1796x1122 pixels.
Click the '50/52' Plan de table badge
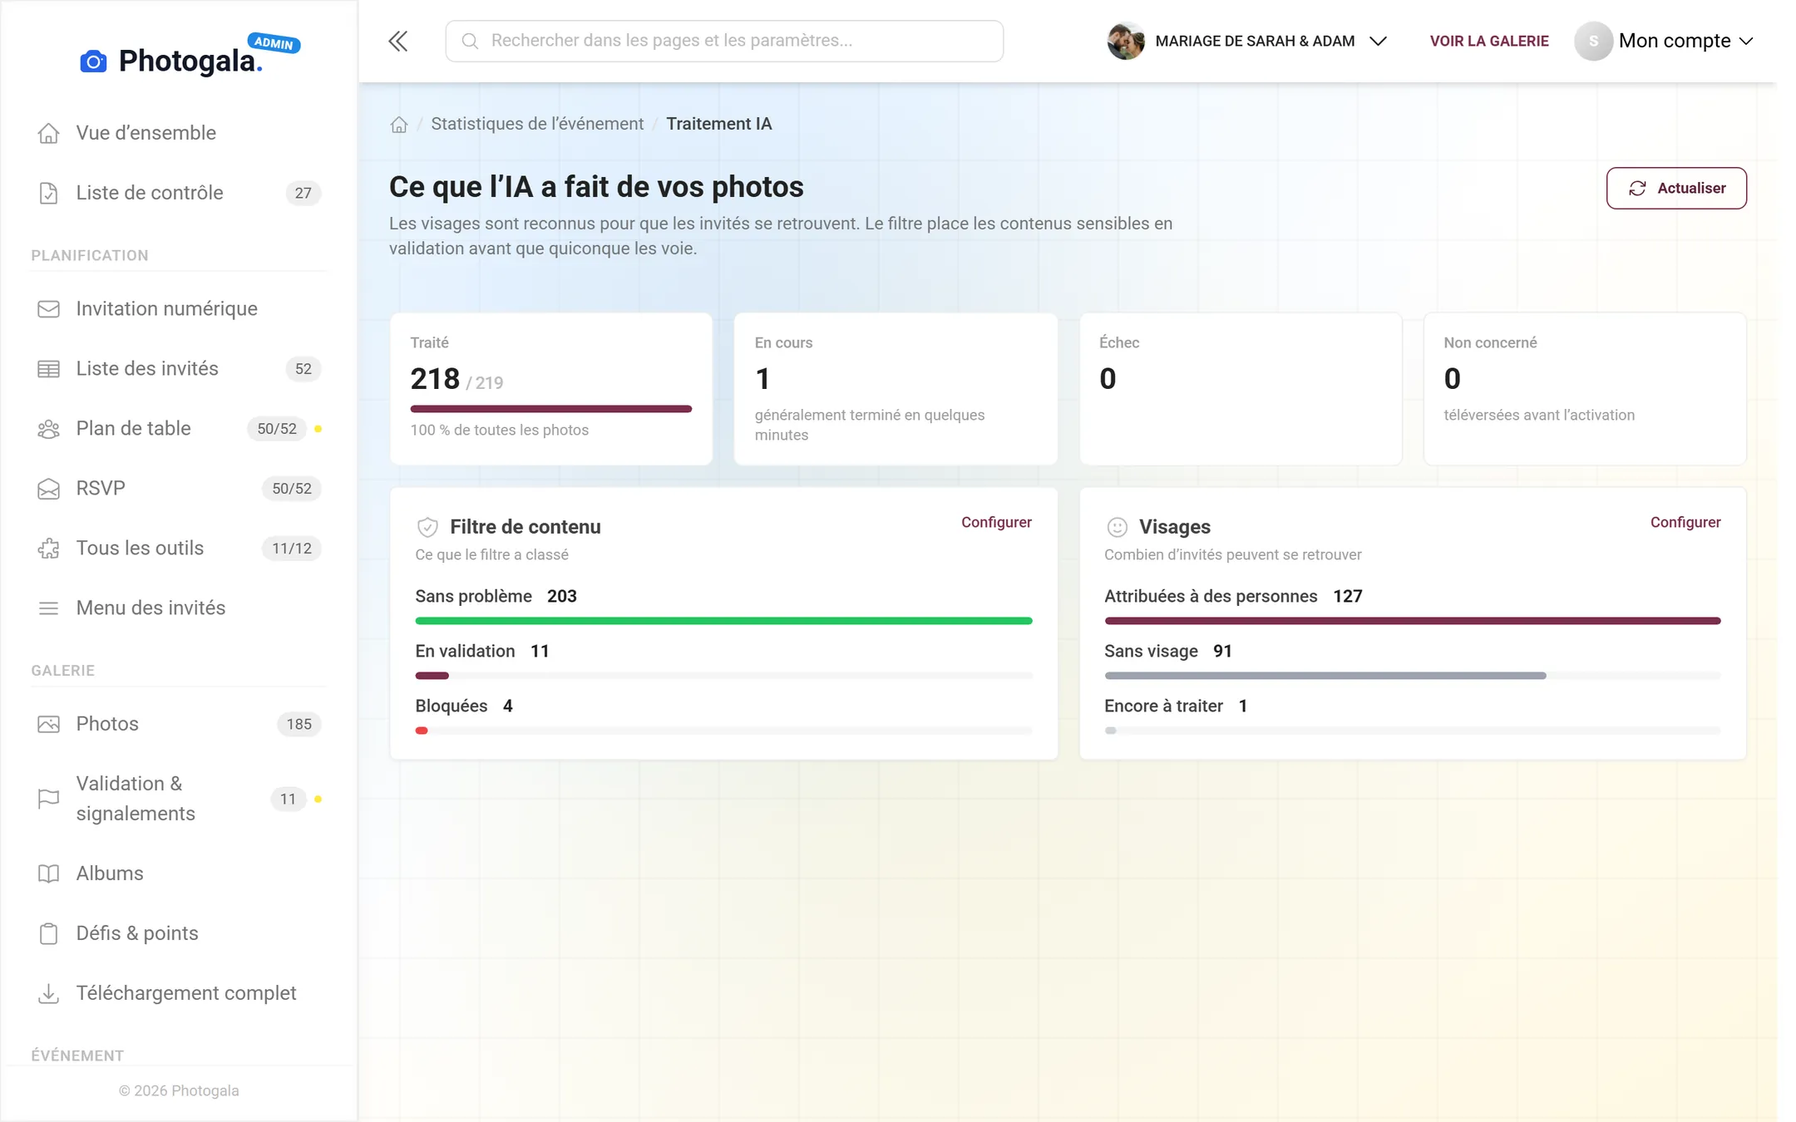pyautogui.click(x=277, y=429)
